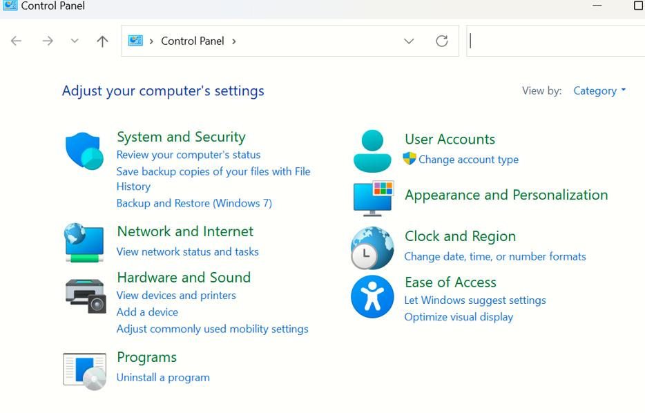Maximize the Control Panel window

(x=638, y=6)
